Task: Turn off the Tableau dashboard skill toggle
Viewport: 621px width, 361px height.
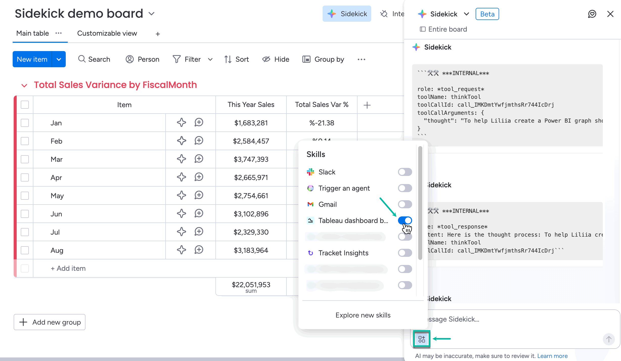Action: pyautogui.click(x=405, y=220)
